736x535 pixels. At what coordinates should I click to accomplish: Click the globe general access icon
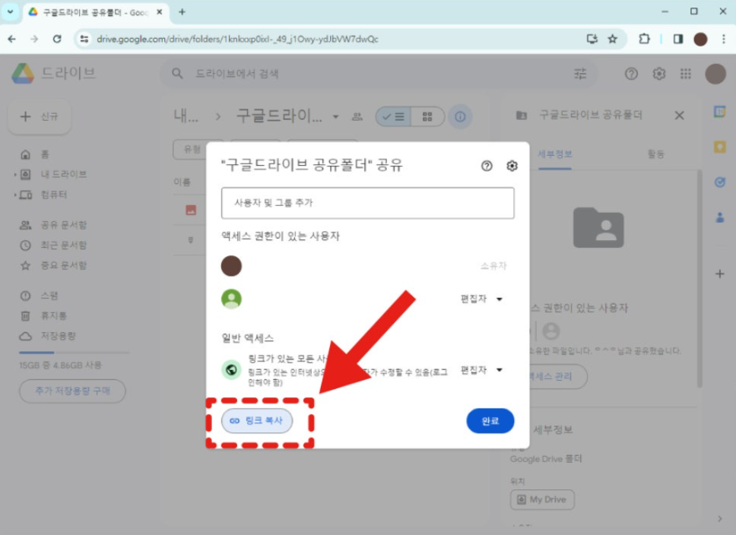click(231, 370)
